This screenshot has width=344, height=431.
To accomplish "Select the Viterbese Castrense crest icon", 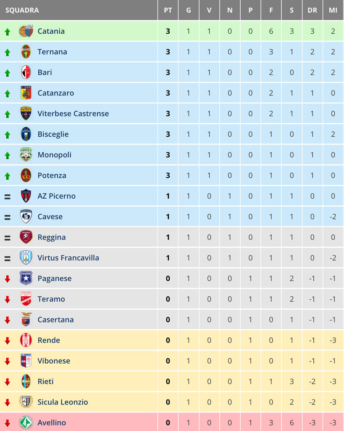I will [26, 114].
